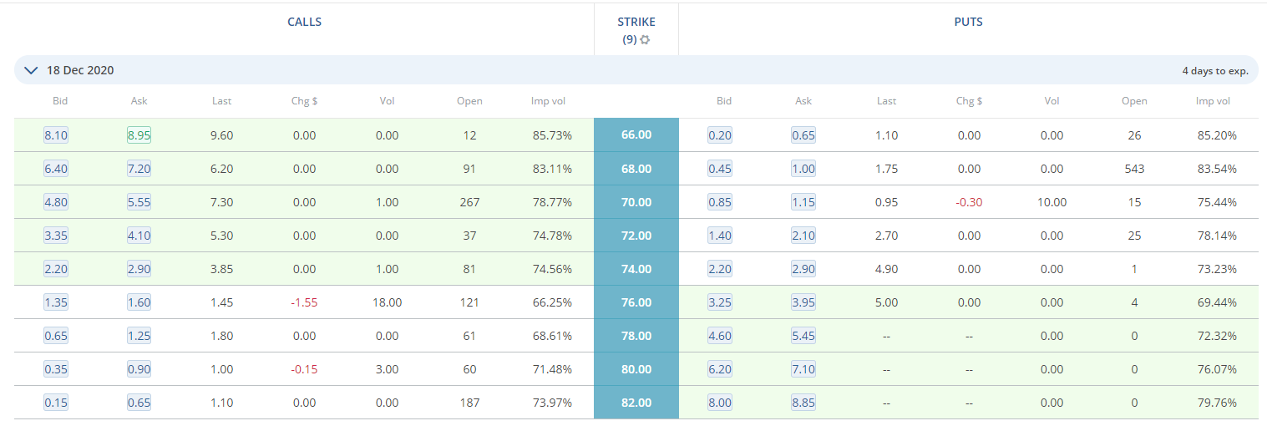Viewport: 1267px width, 426px height.
Task: Click the 1.35 call bid at strike 76.00
Action: click(56, 302)
